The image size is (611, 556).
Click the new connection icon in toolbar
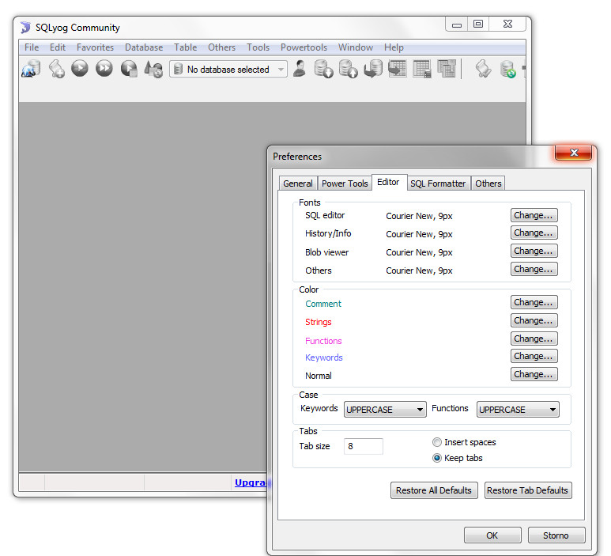[x=32, y=69]
